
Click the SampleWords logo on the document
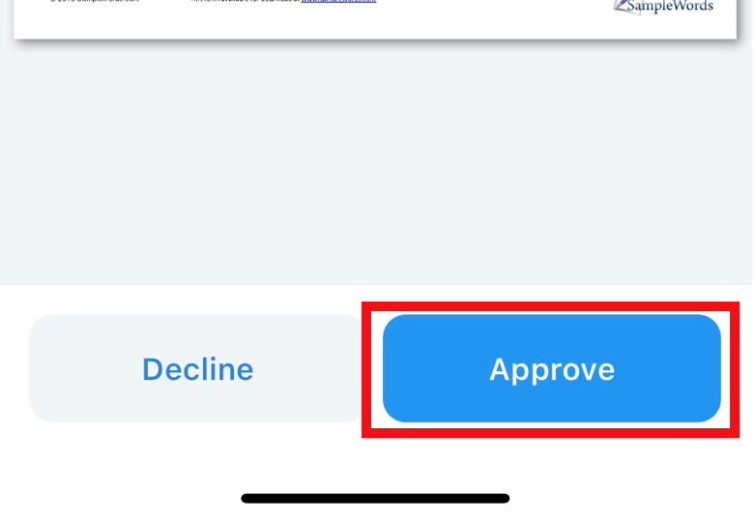tap(663, 7)
